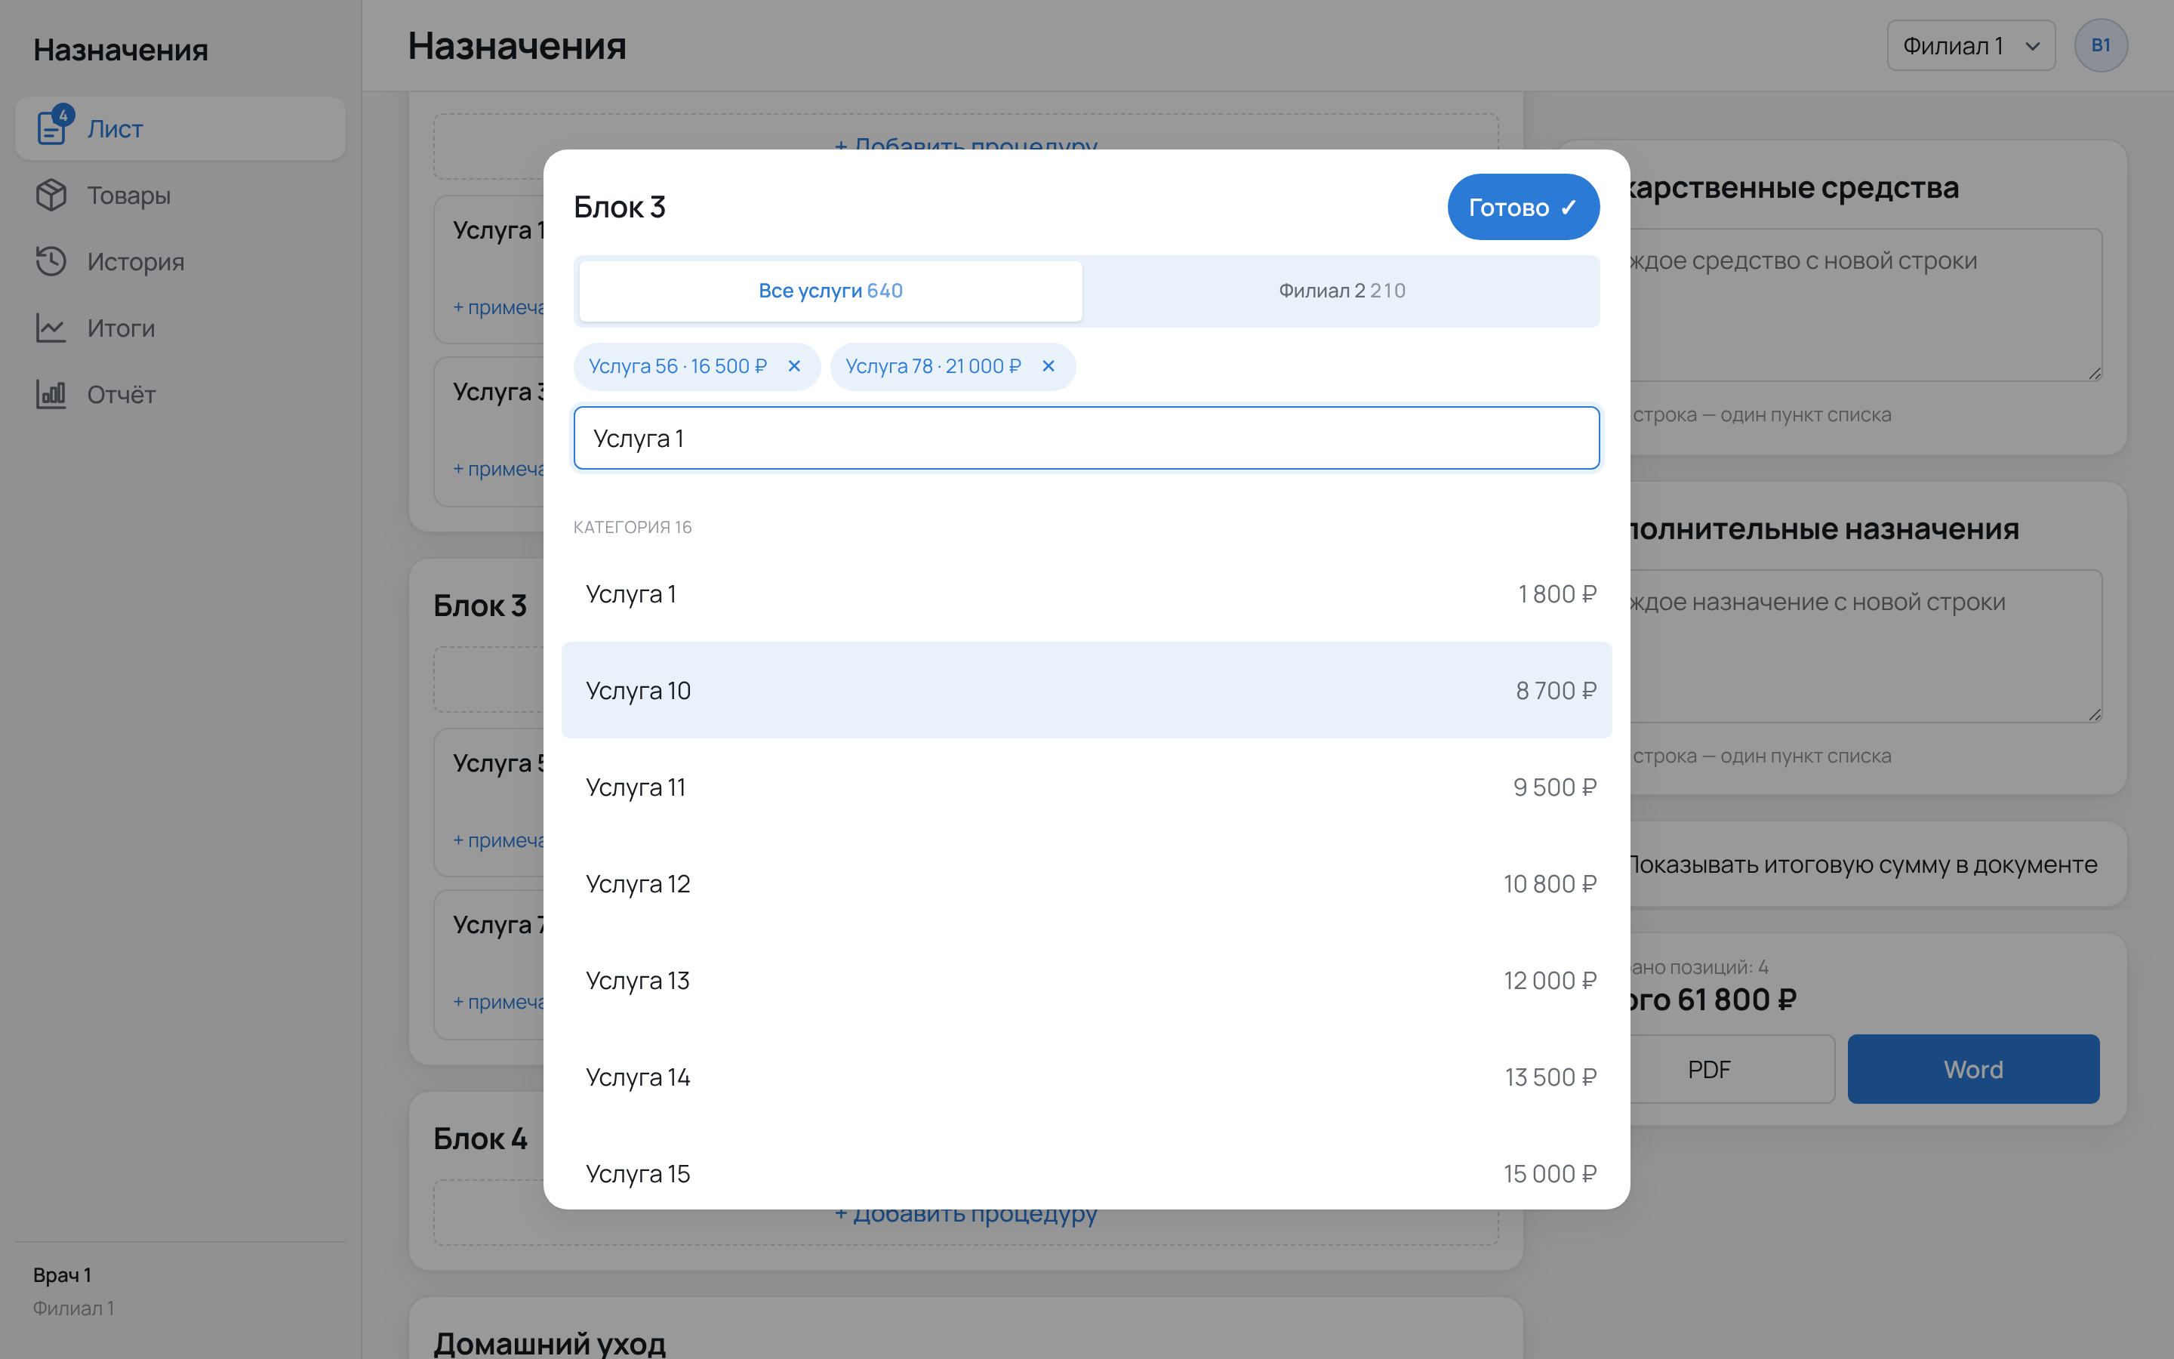This screenshot has width=2174, height=1359.
Task: Open the Лист sidebar section
Action: [x=180, y=128]
